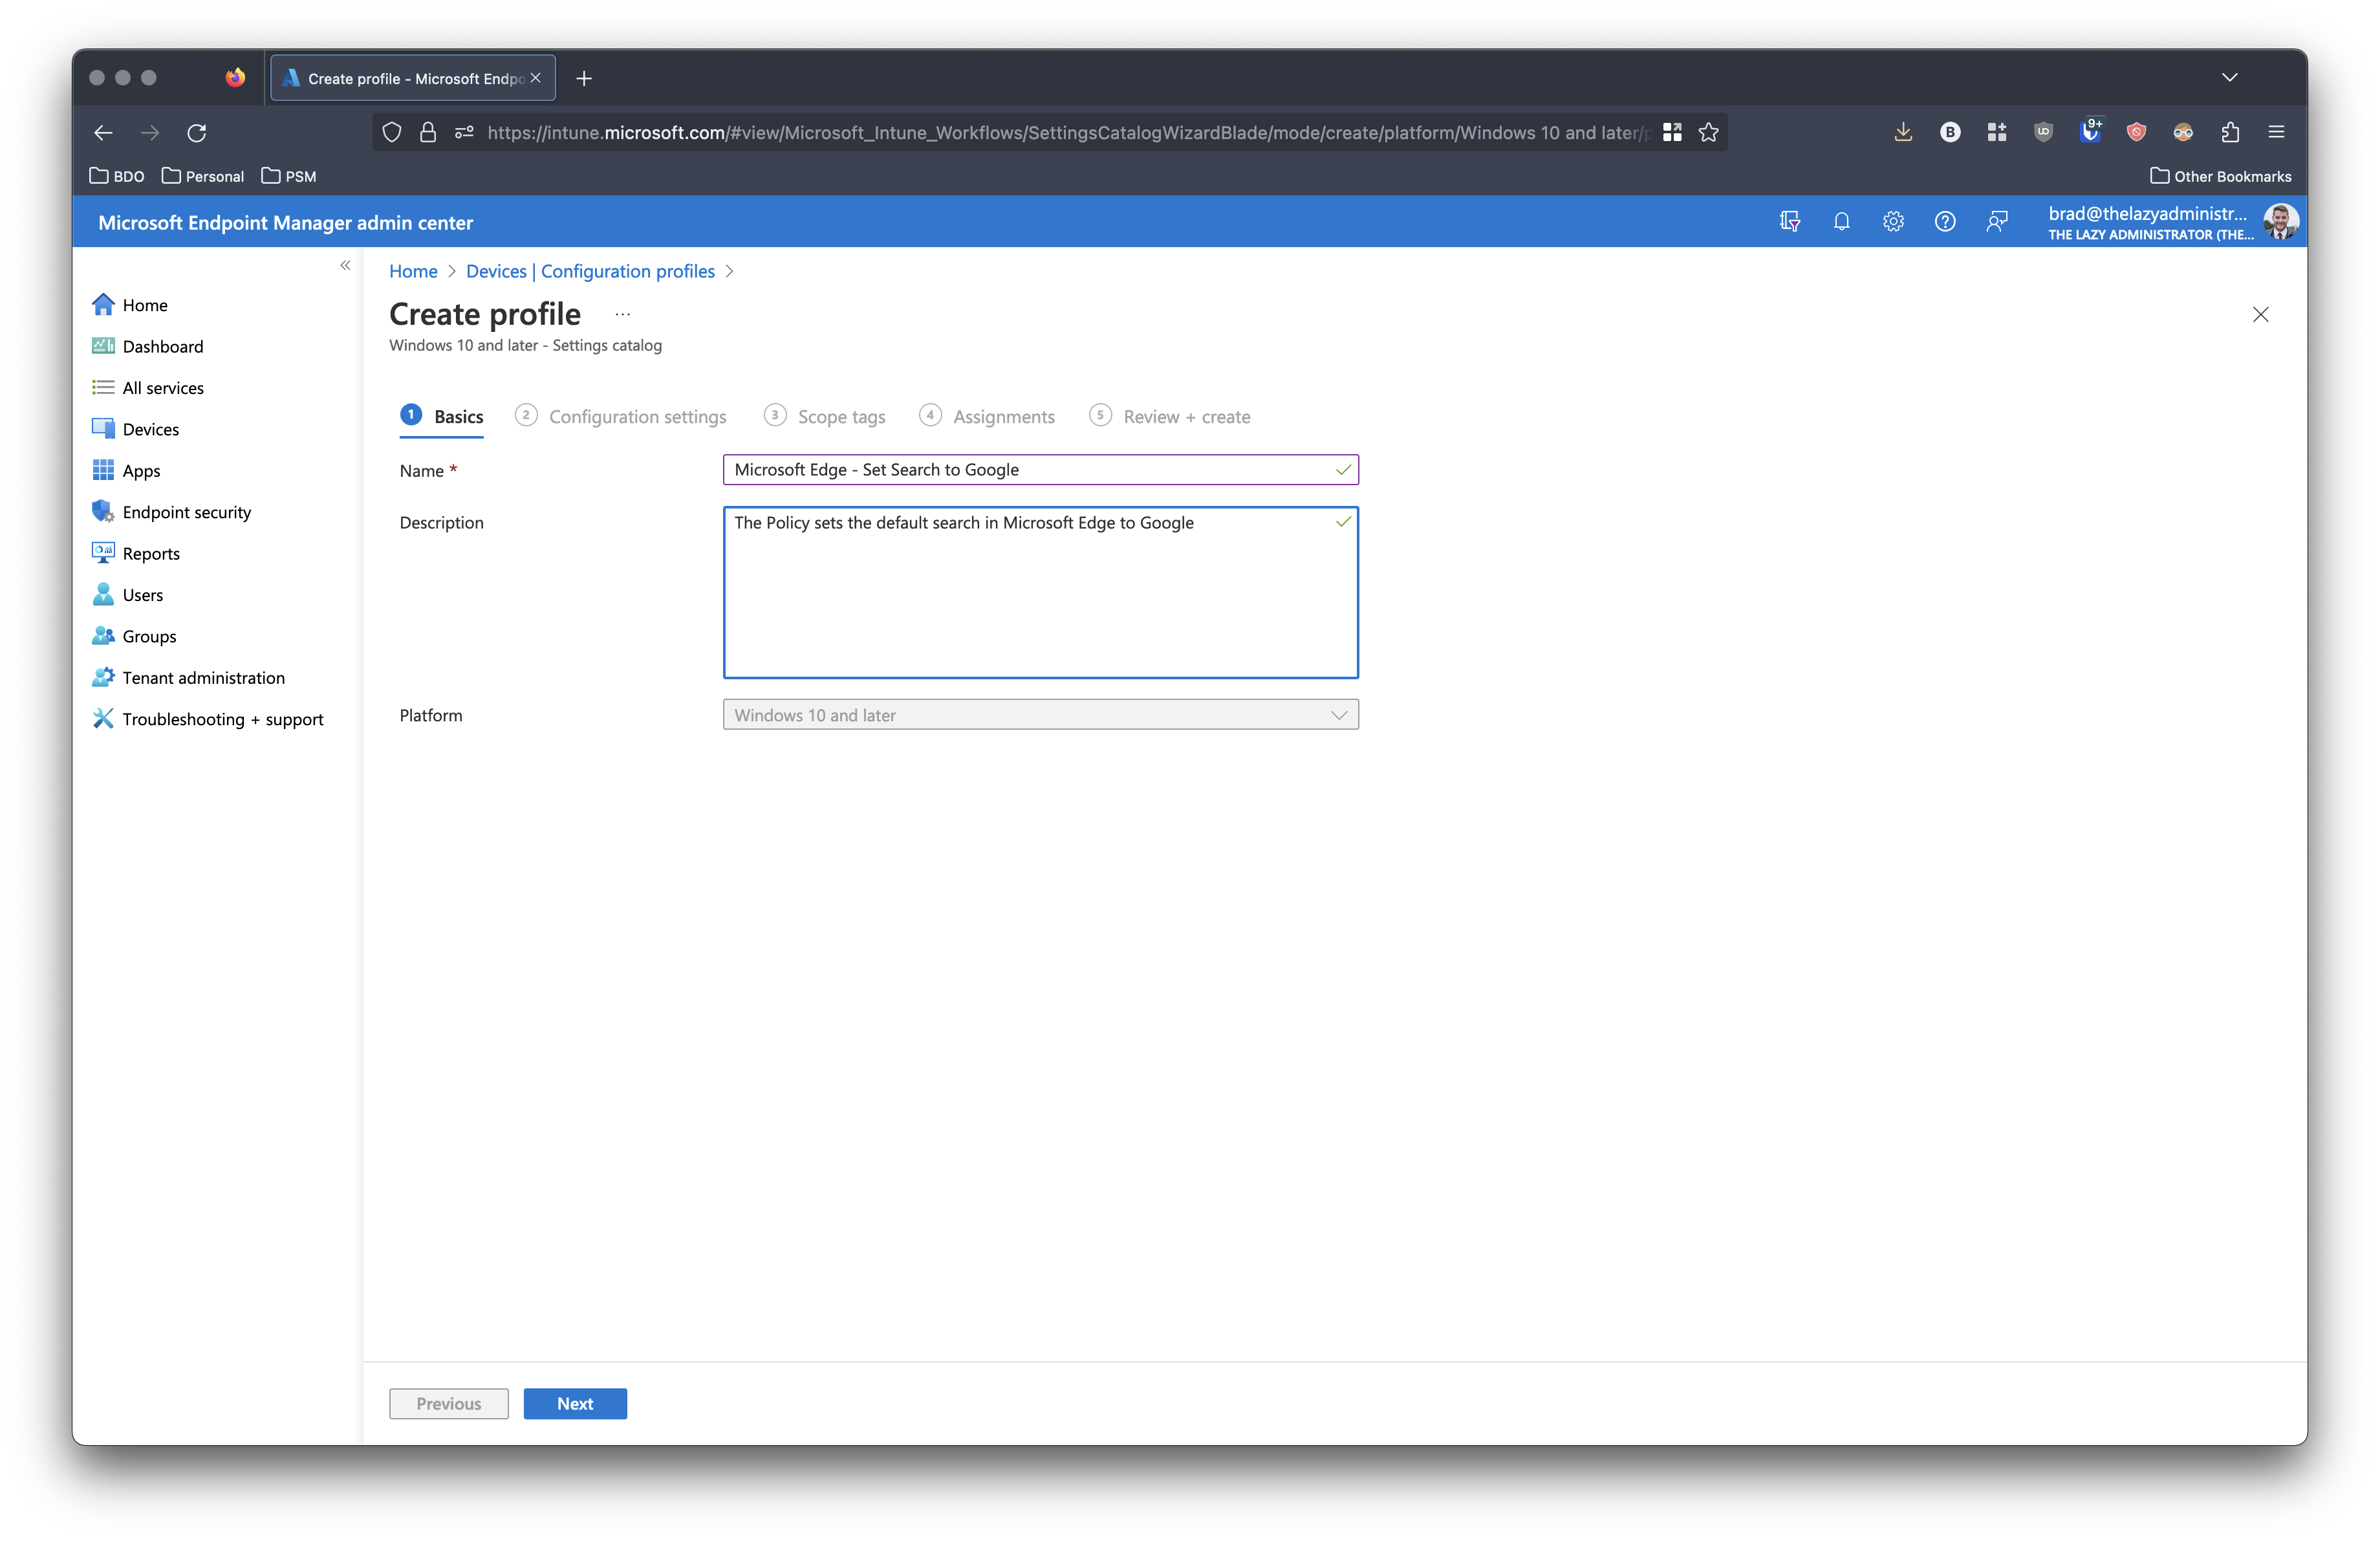Close the Create profile browser tab
The height and width of the screenshot is (1541, 2380).
[x=536, y=78]
